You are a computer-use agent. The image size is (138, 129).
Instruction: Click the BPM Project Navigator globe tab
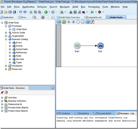[43, 18]
